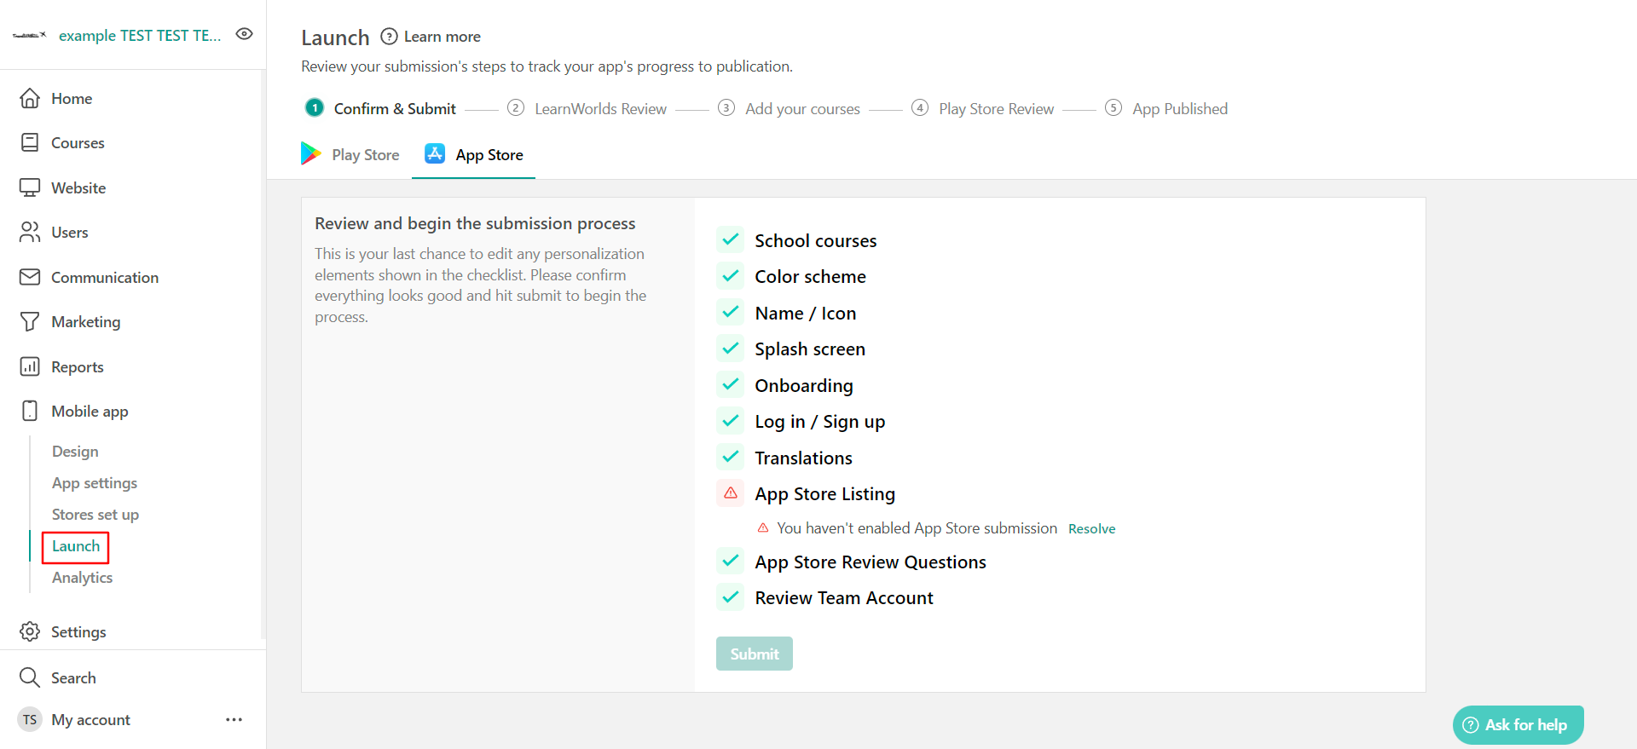Click the App Store Review Questions label
Viewport: 1637px width, 749px height.
pyautogui.click(x=871, y=562)
